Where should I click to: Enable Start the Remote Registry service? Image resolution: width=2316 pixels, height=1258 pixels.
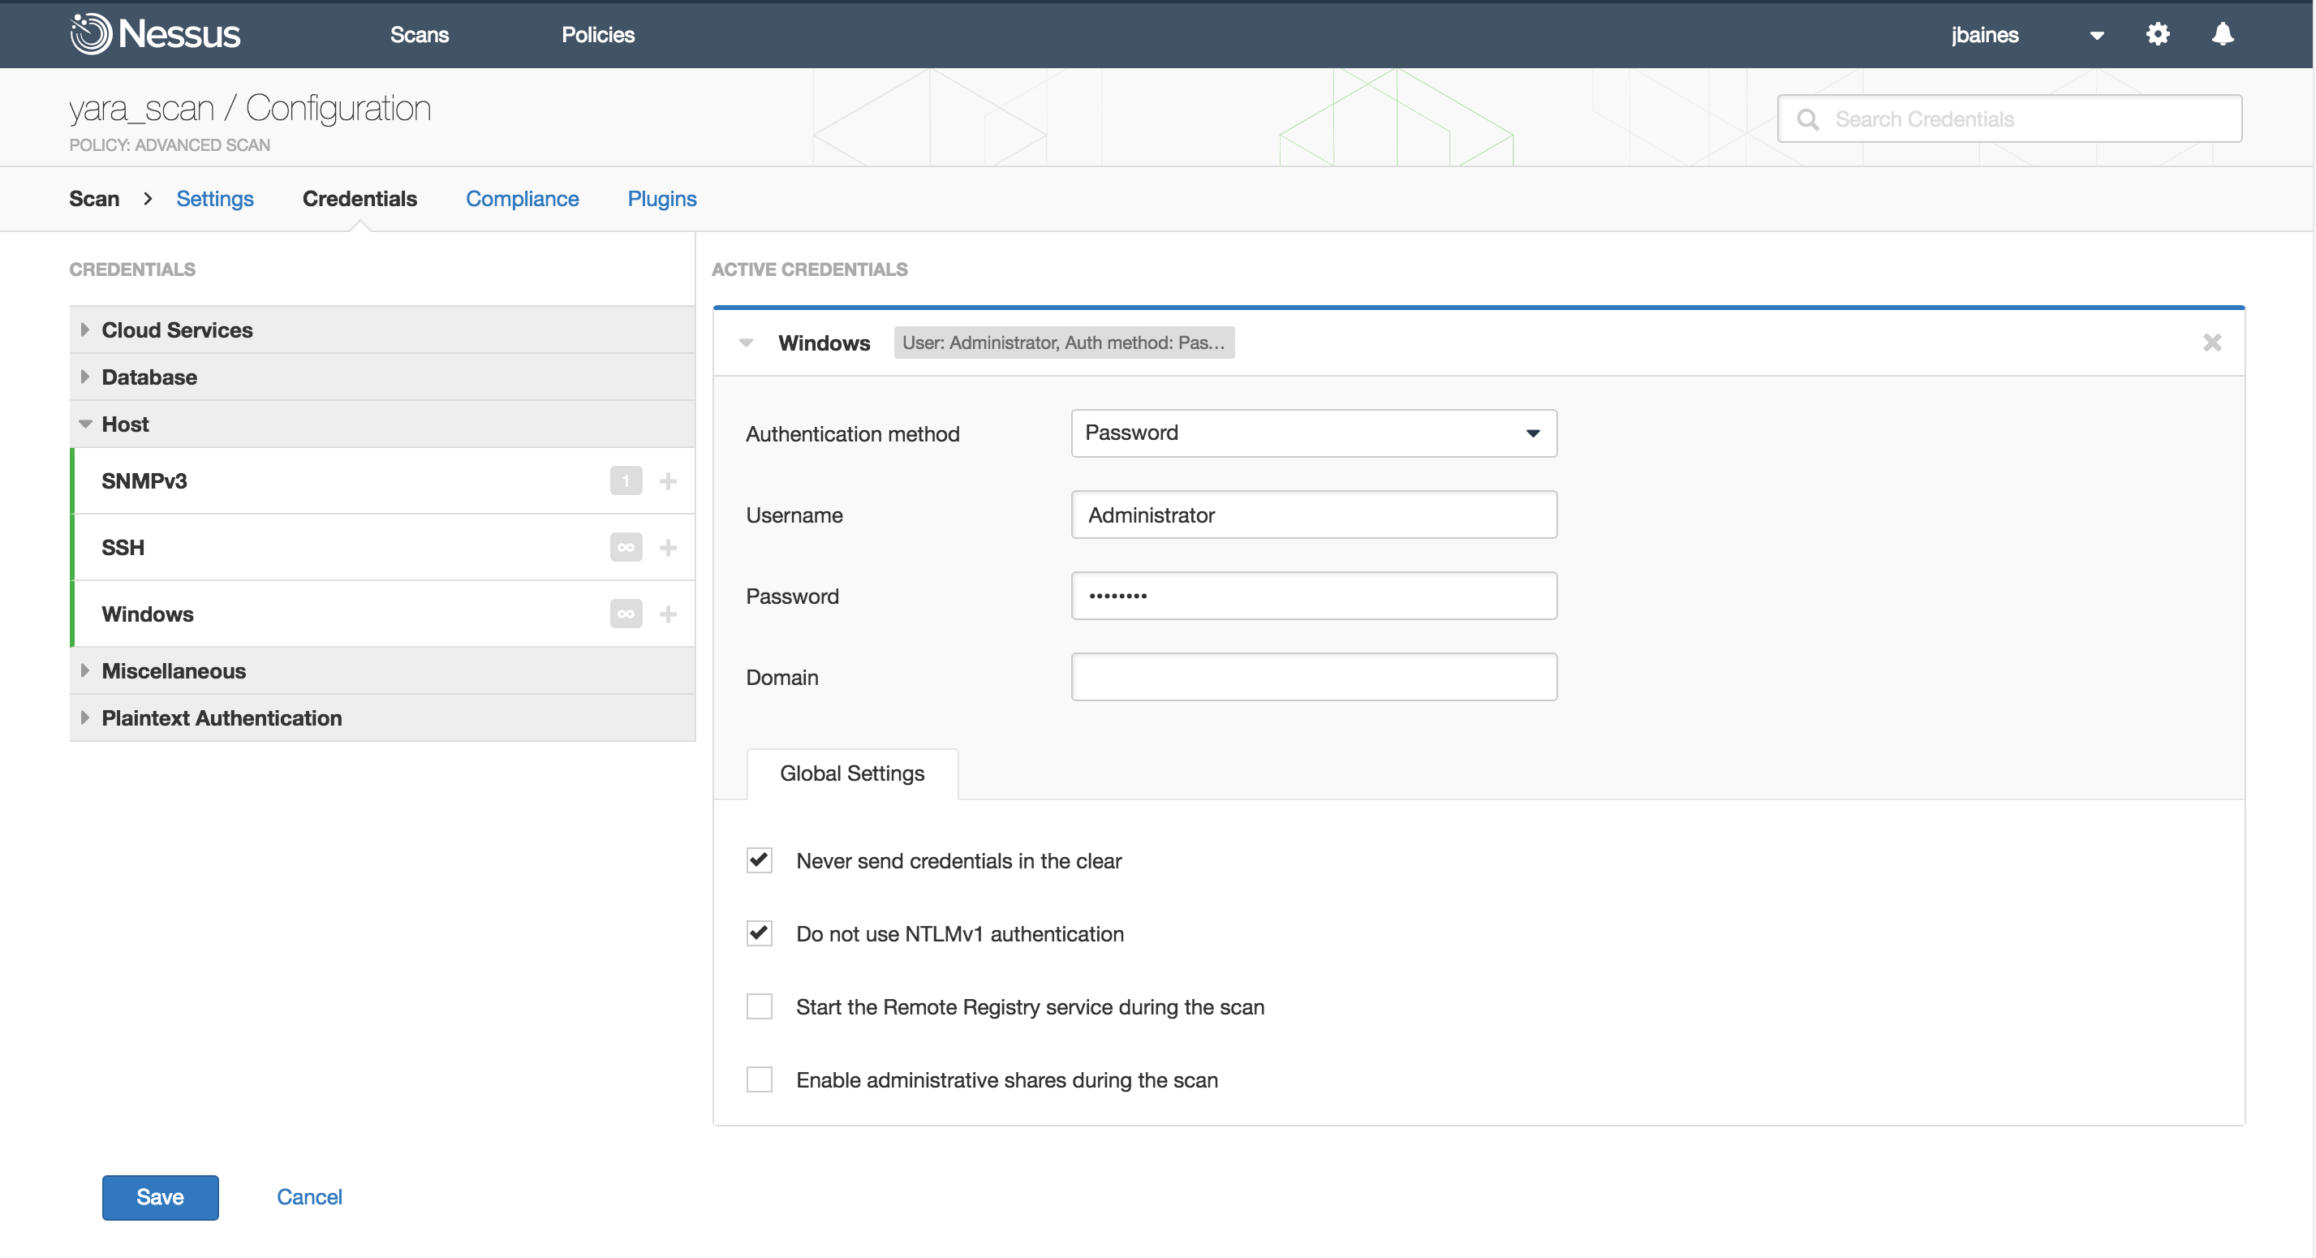(x=759, y=1007)
